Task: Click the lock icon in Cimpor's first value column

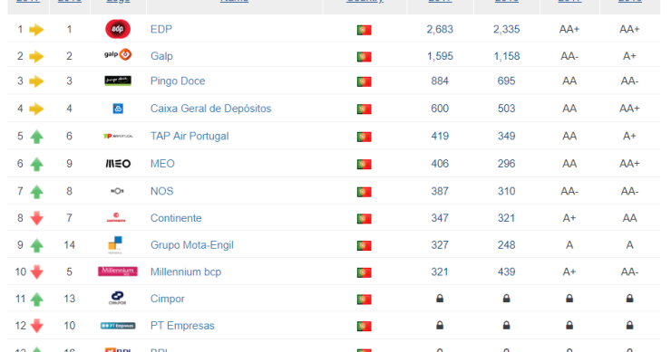Action: pos(440,299)
